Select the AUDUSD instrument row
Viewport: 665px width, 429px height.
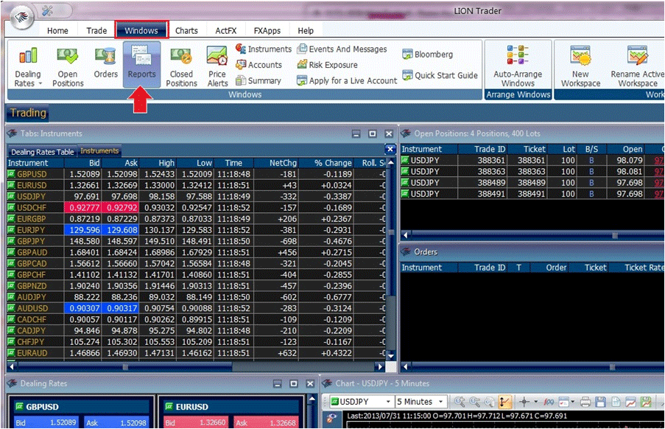pos(197,308)
